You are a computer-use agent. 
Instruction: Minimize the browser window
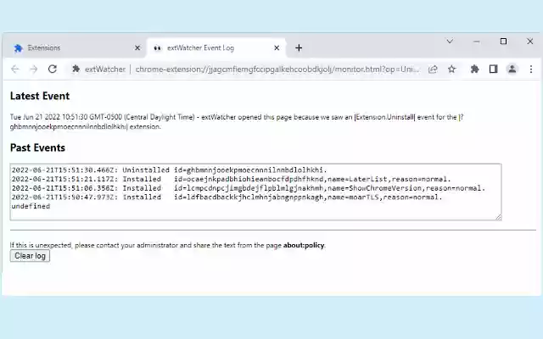[x=477, y=42]
